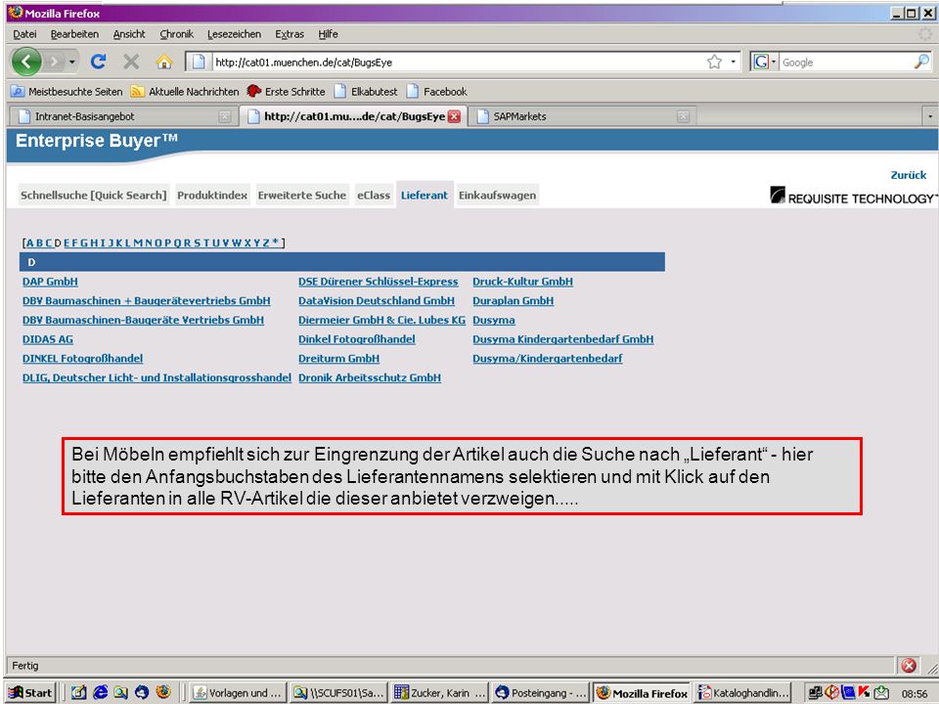Viewport: 939px width, 704px height.
Task: Switch to Vorlagen und taskbar window
Action: pos(238,692)
